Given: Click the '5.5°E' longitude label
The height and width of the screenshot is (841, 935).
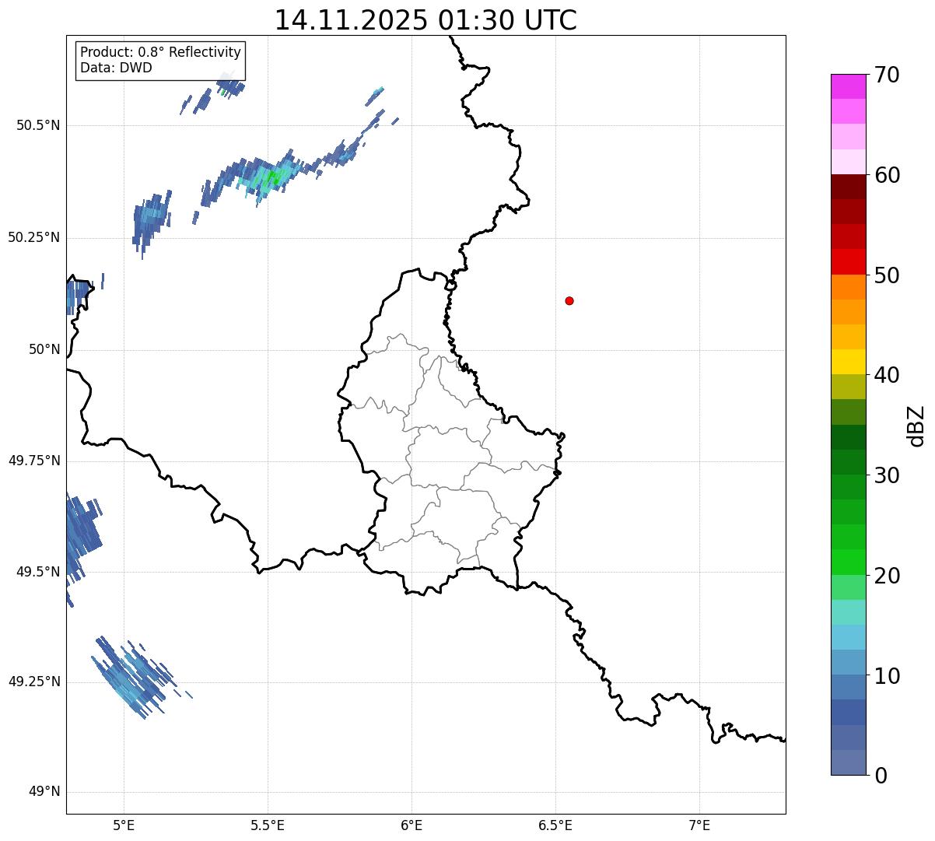Looking at the screenshot, I should pyautogui.click(x=268, y=825).
